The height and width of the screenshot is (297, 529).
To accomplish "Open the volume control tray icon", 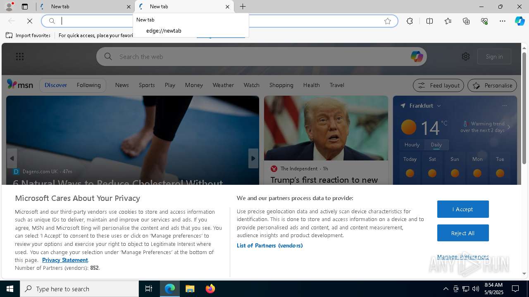I will tap(475, 289).
